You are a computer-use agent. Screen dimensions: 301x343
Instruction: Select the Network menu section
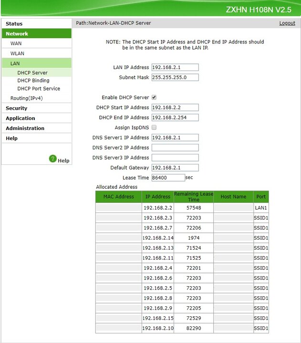pos(37,33)
